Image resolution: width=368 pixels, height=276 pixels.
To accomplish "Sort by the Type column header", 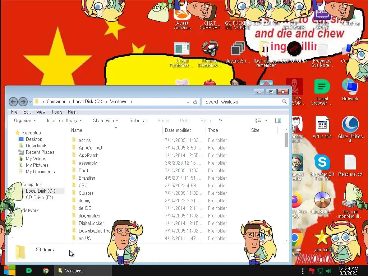I will [x=227, y=130].
